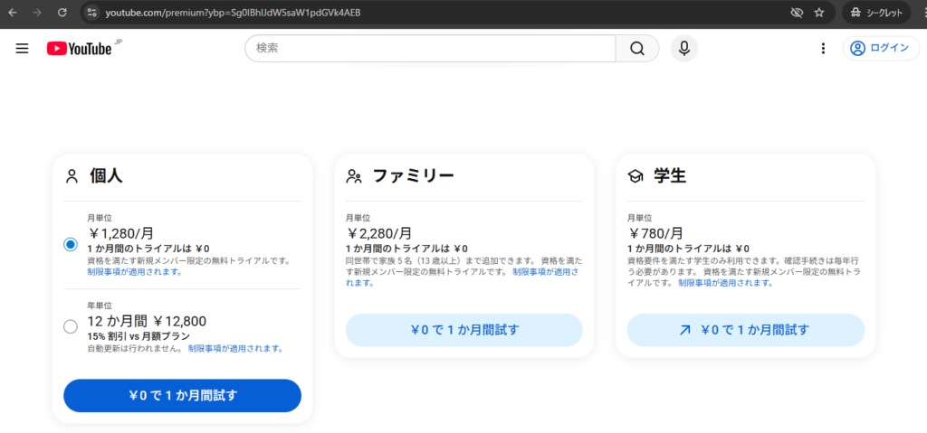
Task: Select the 年単位 12 か月間 ¥12,800 radio button
Action: point(71,326)
